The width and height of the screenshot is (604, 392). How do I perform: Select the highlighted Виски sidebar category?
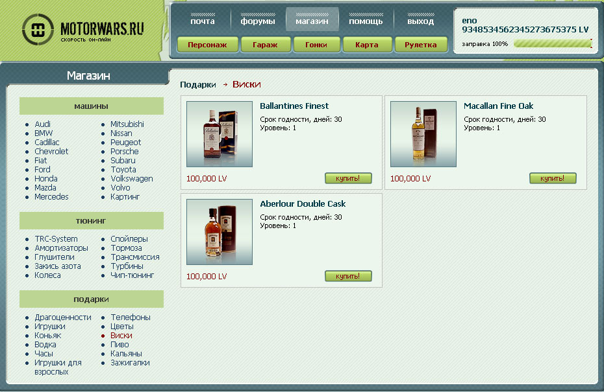[x=121, y=336]
